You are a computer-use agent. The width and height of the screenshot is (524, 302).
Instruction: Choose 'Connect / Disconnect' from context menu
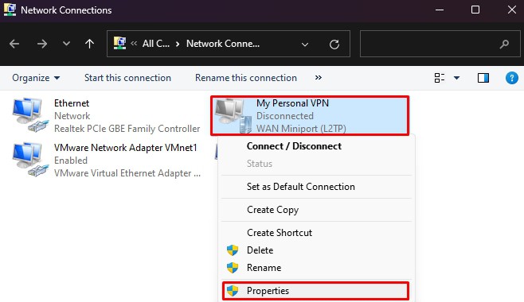tap(316, 146)
